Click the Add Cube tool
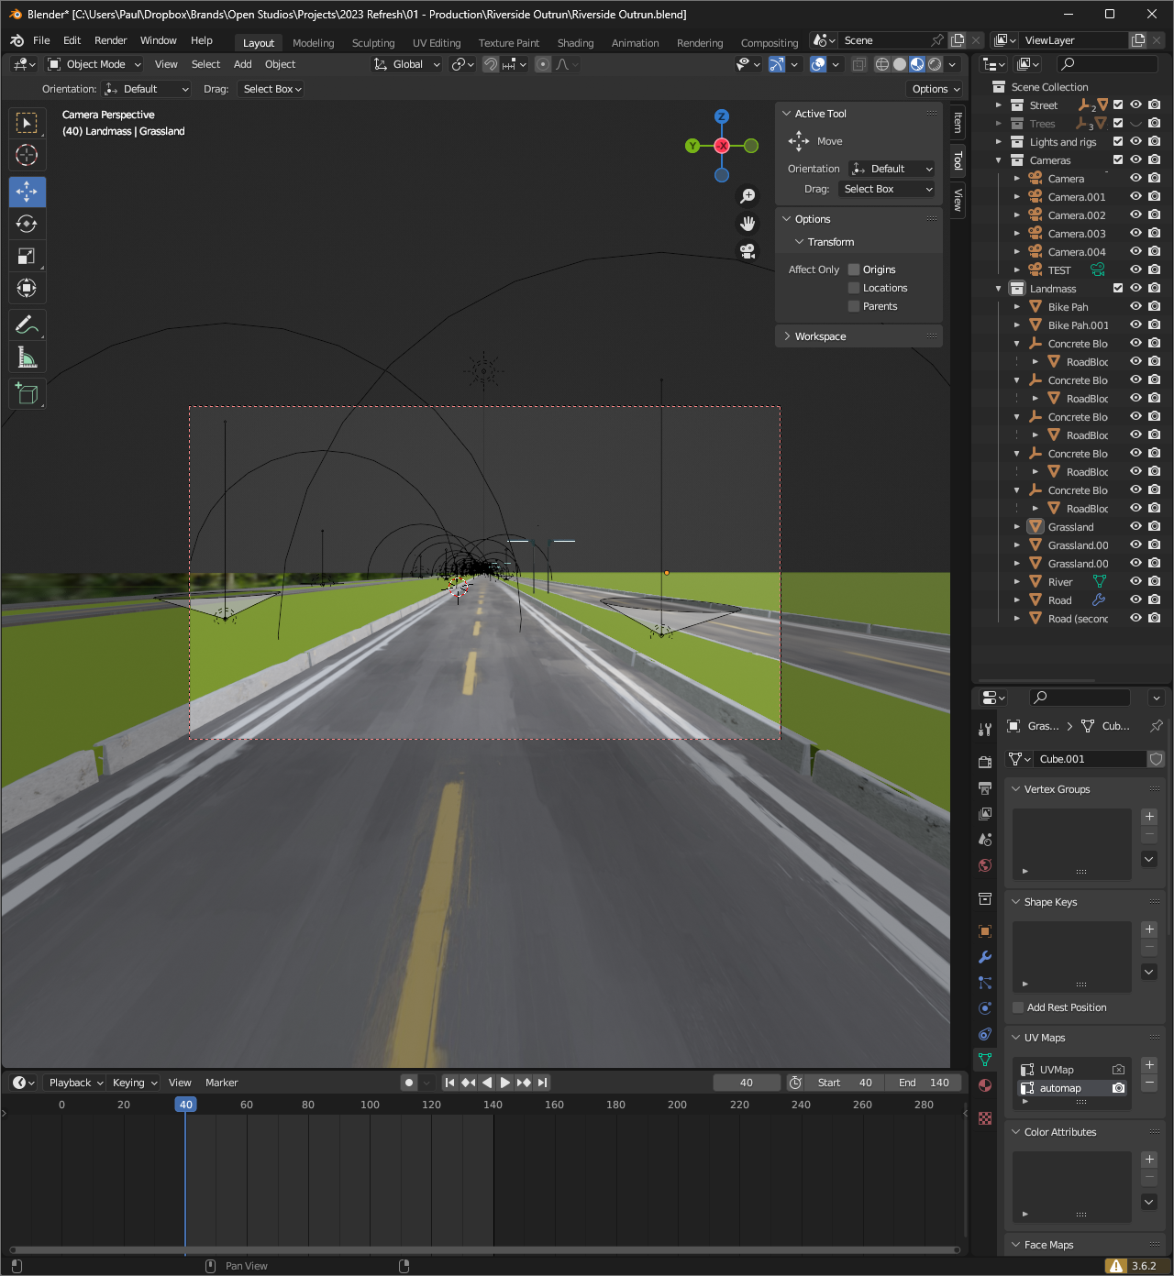Viewport: 1174px width, 1276px height. click(27, 394)
